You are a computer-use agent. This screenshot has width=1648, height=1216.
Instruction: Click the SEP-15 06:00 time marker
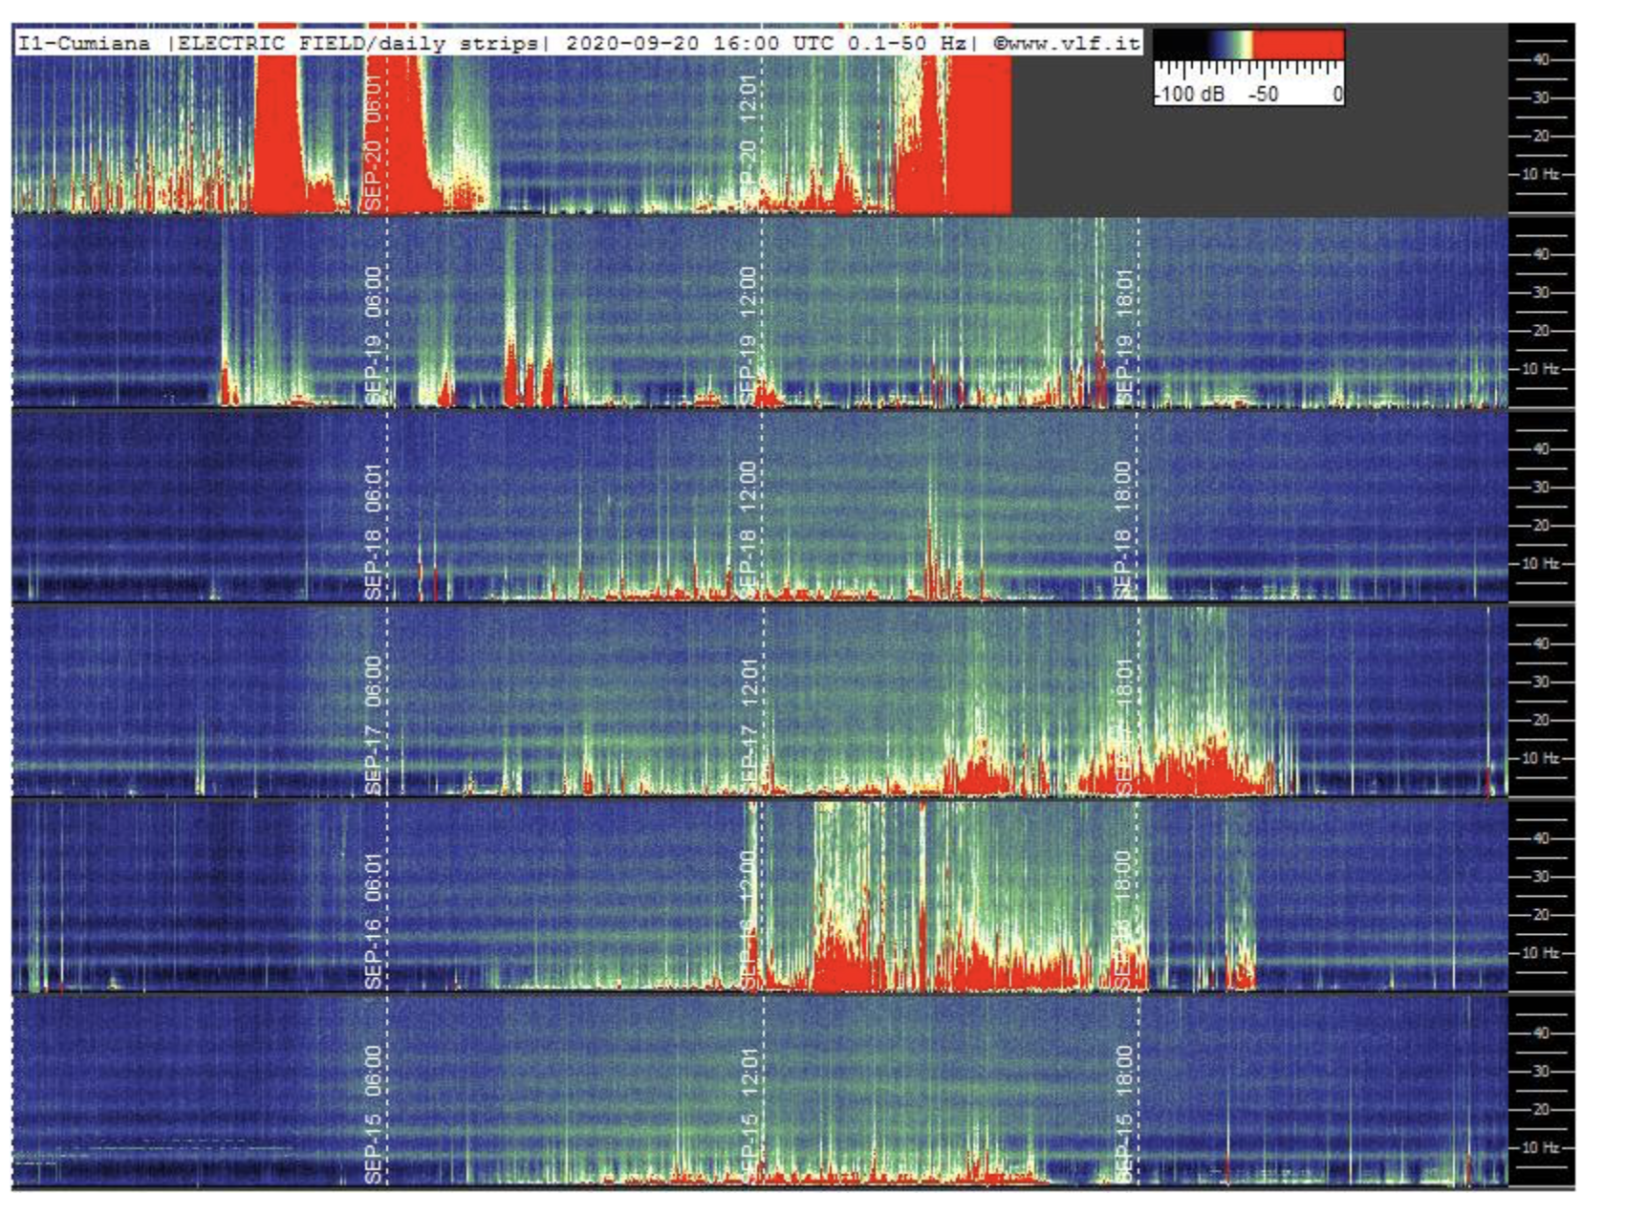(374, 1115)
